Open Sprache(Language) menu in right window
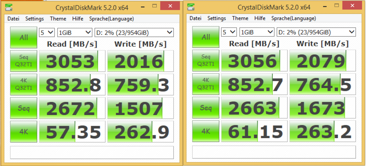 click(294, 18)
